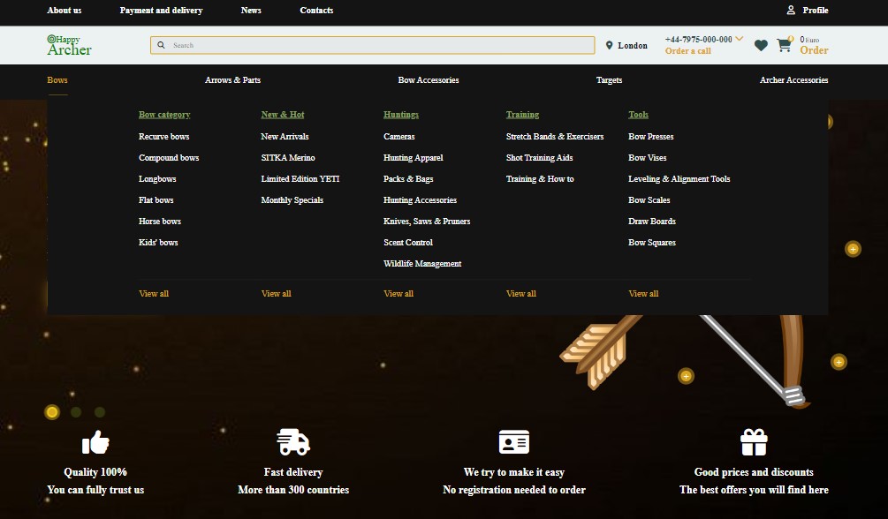Click the Order a call link
Image resolution: width=888 pixels, height=519 pixels.
tap(687, 51)
